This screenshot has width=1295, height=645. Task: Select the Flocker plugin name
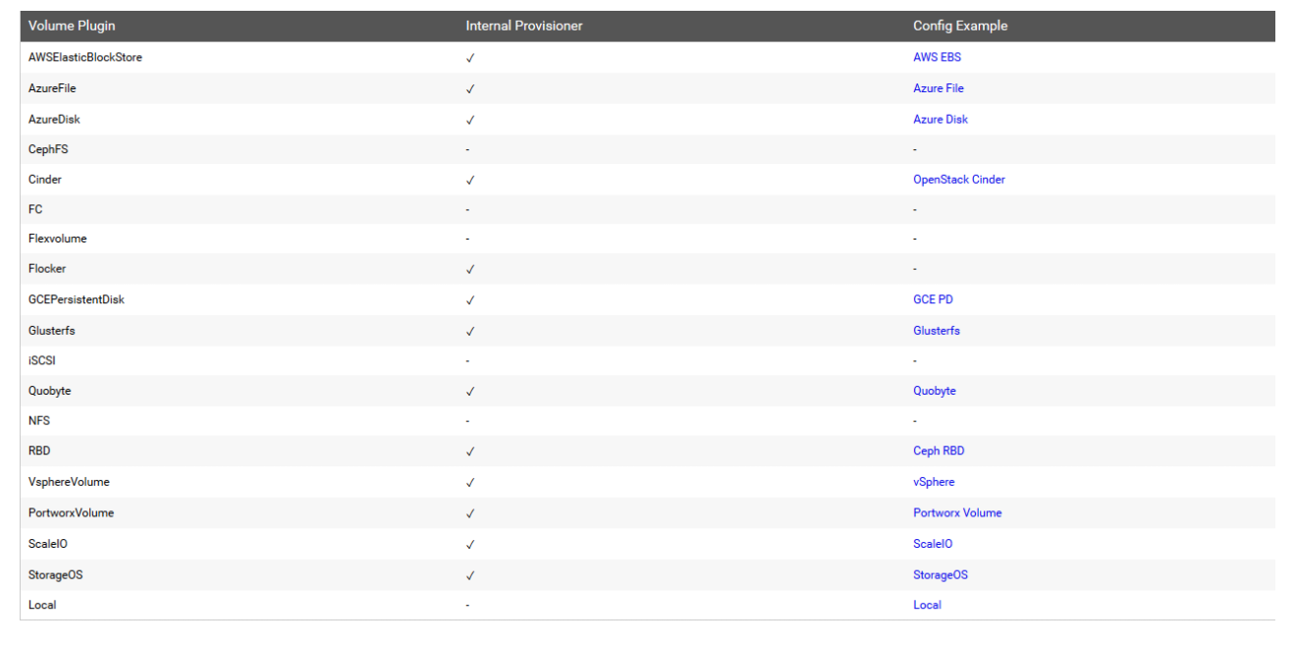(x=47, y=268)
